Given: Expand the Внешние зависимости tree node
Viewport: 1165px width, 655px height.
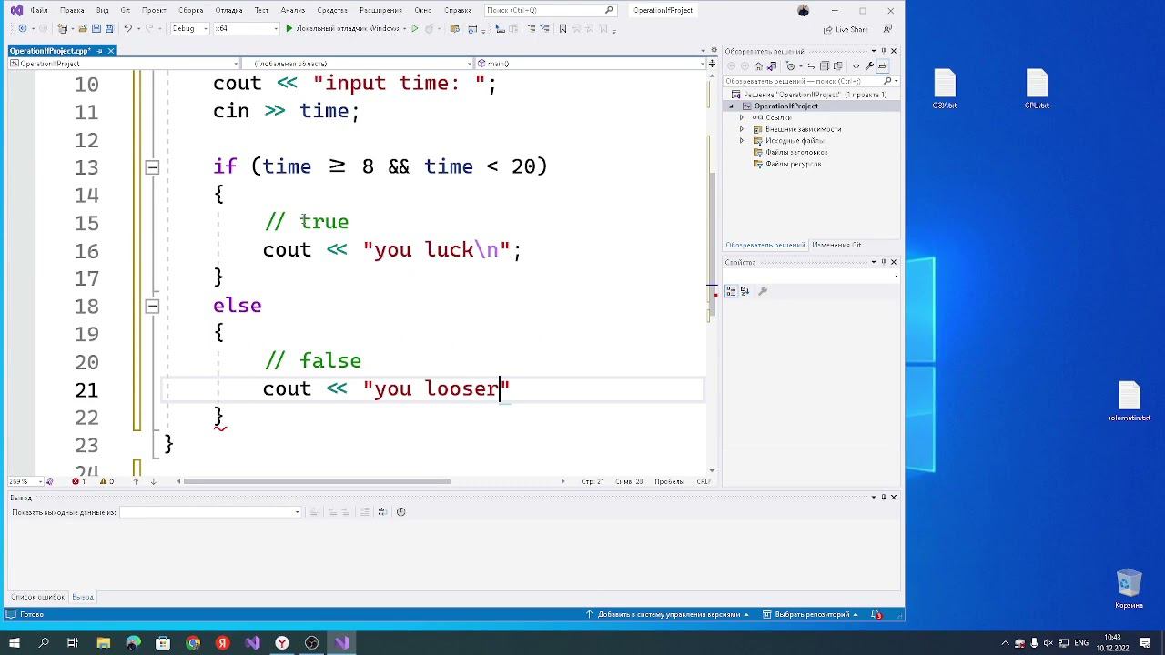Looking at the screenshot, I should click(x=742, y=129).
